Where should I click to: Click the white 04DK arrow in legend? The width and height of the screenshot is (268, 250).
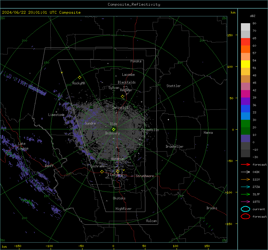245,172
